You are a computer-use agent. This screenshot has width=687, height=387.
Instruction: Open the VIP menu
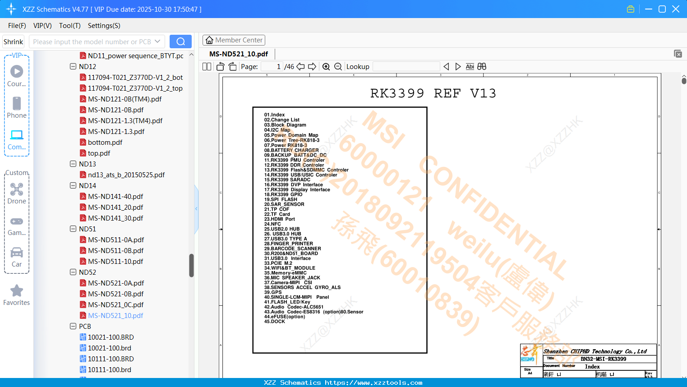42,26
